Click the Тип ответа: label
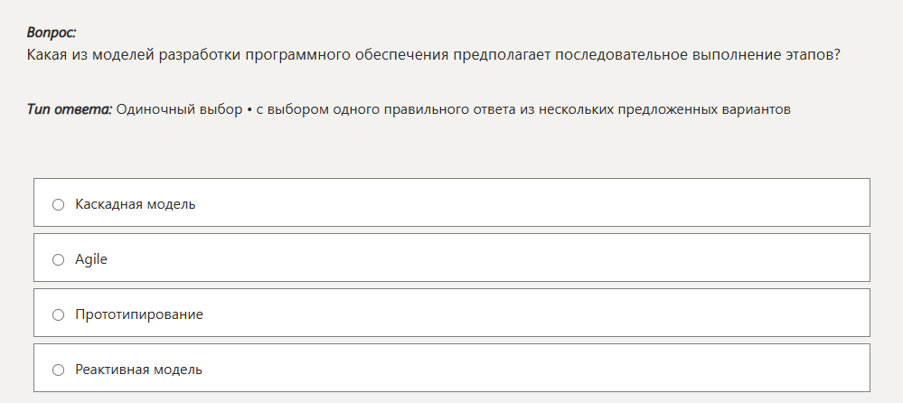Screen dimensions: 903x403 tap(70, 109)
